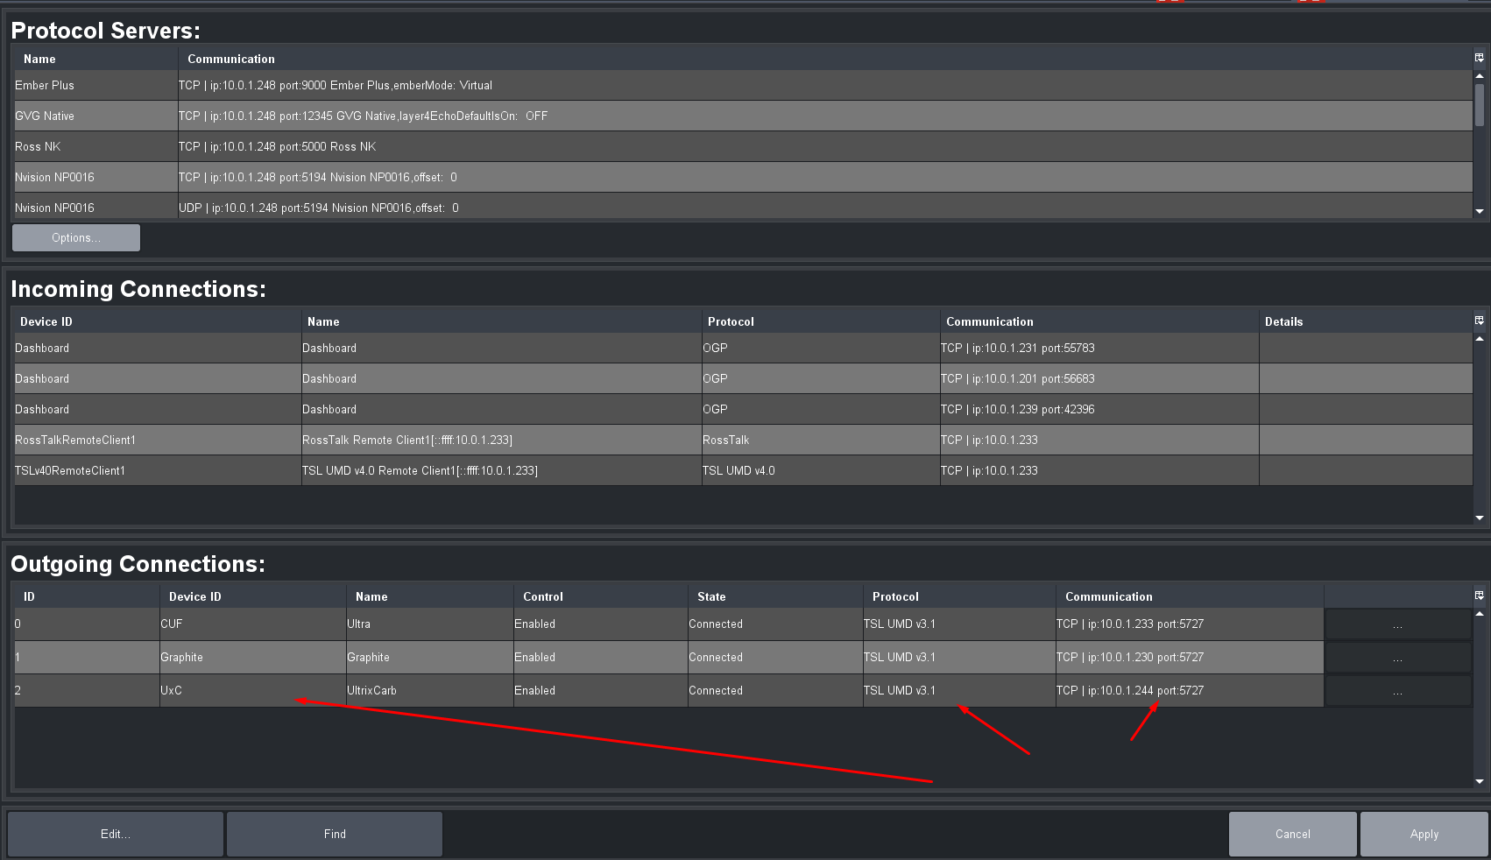Screen dimensions: 1491x860
Task: Open column chooser in Outgoing Connections table
Action: tap(1480, 596)
